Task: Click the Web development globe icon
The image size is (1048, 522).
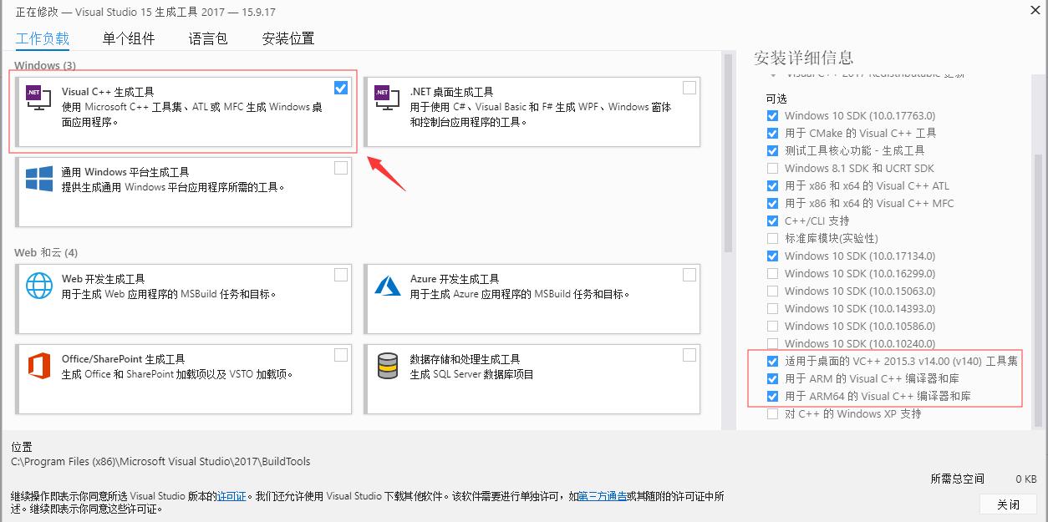Action: (x=39, y=286)
